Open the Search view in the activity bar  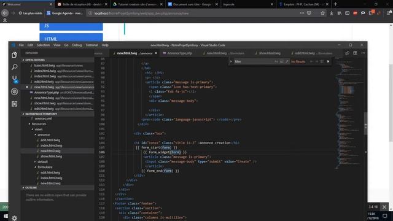tap(14, 67)
